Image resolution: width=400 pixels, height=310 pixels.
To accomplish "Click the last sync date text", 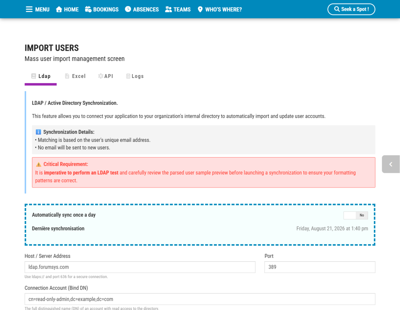I will point(332,229).
